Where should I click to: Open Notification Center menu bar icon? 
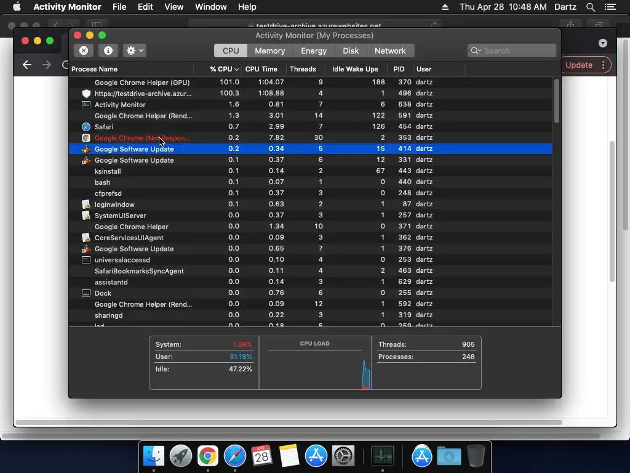pos(610,7)
